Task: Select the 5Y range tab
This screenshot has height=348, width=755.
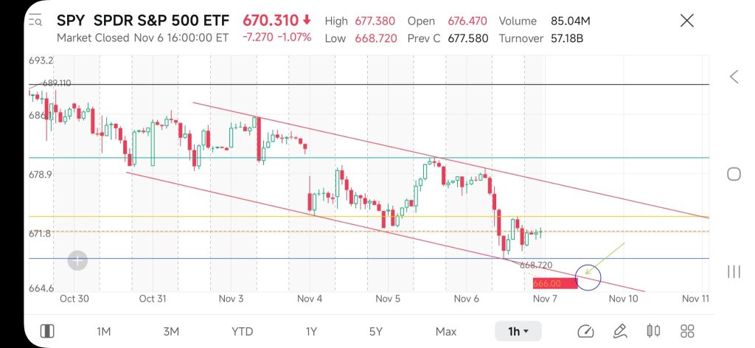Action: [x=377, y=331]
